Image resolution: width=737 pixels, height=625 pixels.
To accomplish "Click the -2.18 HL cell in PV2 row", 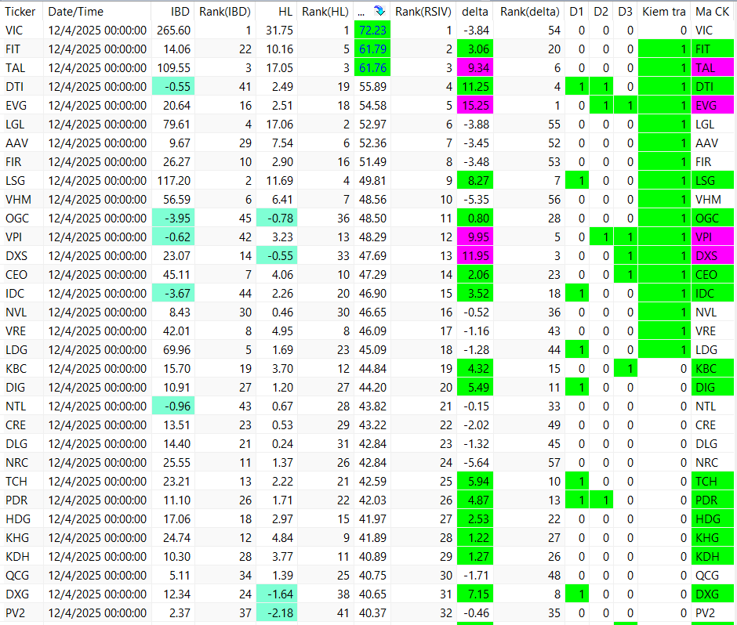I will [276, 612].
